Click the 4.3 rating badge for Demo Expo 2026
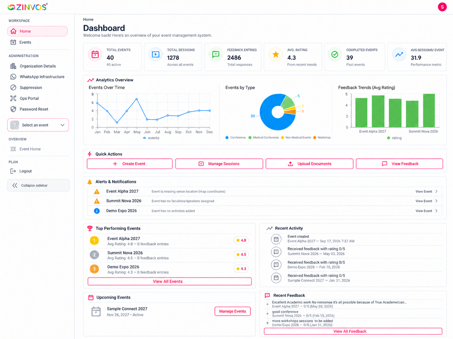The image size is (453, 339). pyautogui.click(x=241, y=269)
